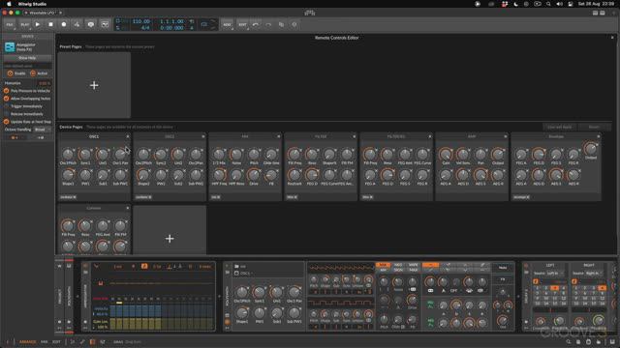Toggle the device Enable button
This screenshot has width=620, height=348.
pos(16,73)
